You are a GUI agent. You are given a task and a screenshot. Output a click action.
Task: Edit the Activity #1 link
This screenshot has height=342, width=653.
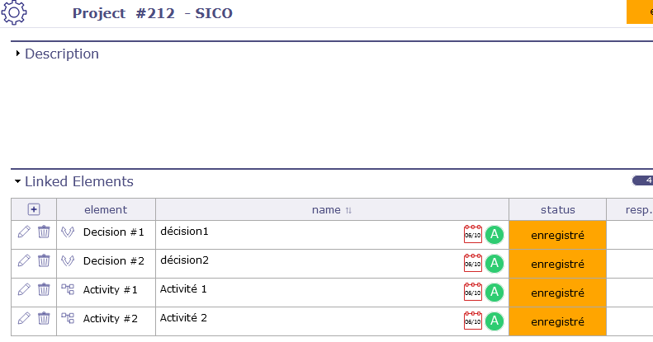(x=24, y=290)
